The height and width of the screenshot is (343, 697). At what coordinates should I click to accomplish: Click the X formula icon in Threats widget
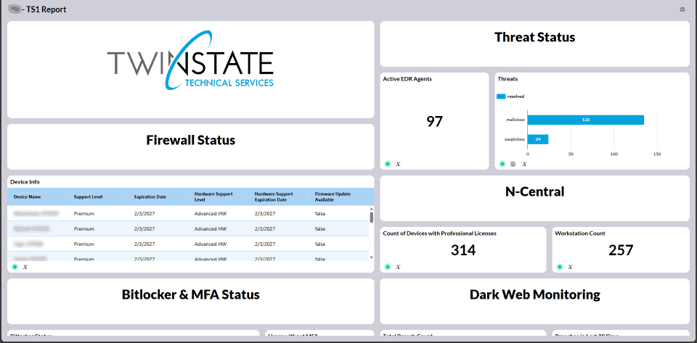524,164
